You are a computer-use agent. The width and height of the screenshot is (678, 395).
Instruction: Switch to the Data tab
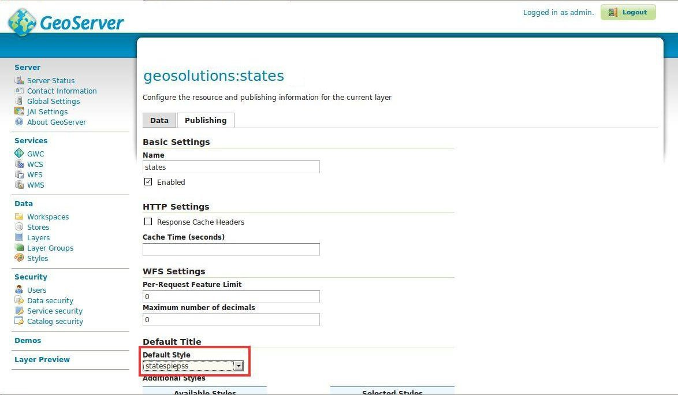(x=159, y=120)
